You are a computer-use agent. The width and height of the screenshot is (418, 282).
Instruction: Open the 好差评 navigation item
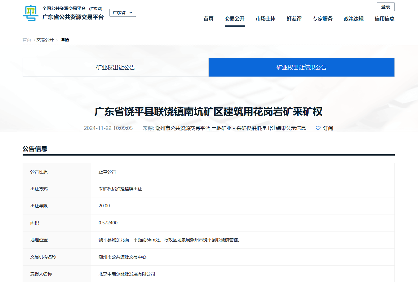click(294, 19)
